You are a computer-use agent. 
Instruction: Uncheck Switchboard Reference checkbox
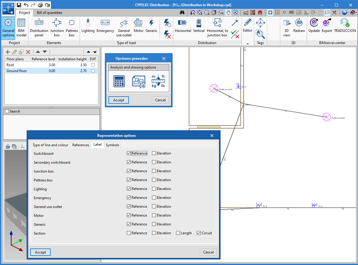click(129, 153)
